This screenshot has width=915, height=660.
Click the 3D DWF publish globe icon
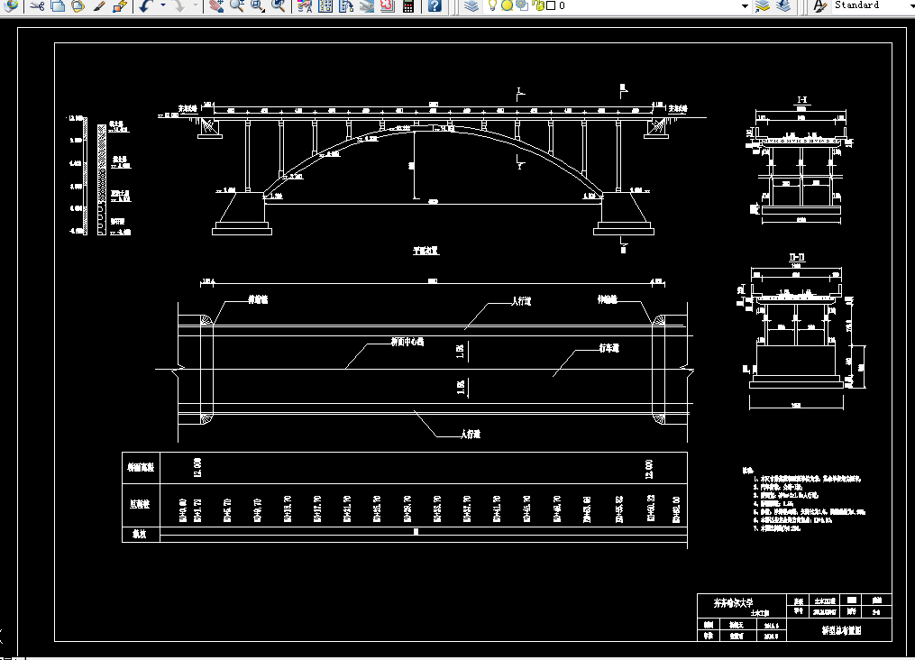pyautogui.click(x=10, y=5)
